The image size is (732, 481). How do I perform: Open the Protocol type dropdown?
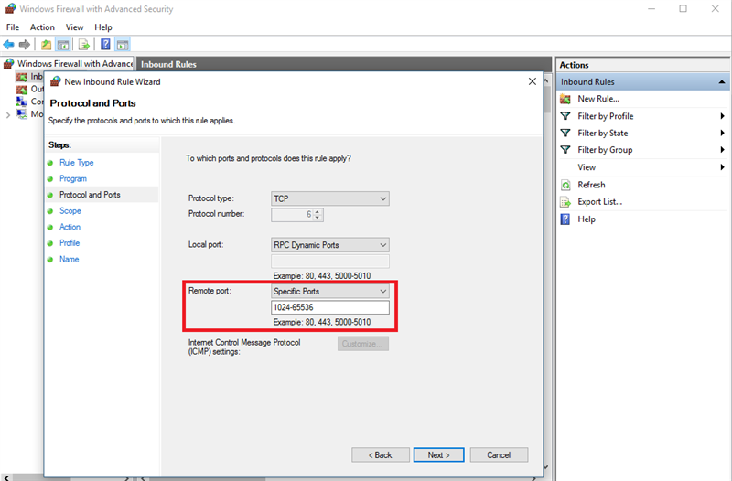coord(330,198)
